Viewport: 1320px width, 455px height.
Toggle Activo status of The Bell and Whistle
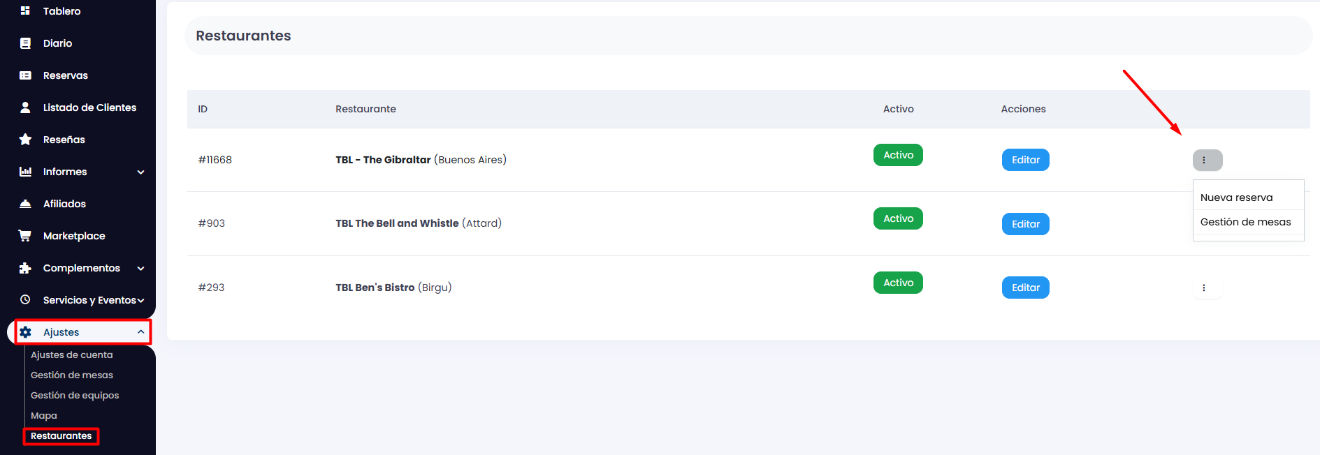pos(898,218)
